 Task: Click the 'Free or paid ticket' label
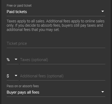tap(19, 6)
